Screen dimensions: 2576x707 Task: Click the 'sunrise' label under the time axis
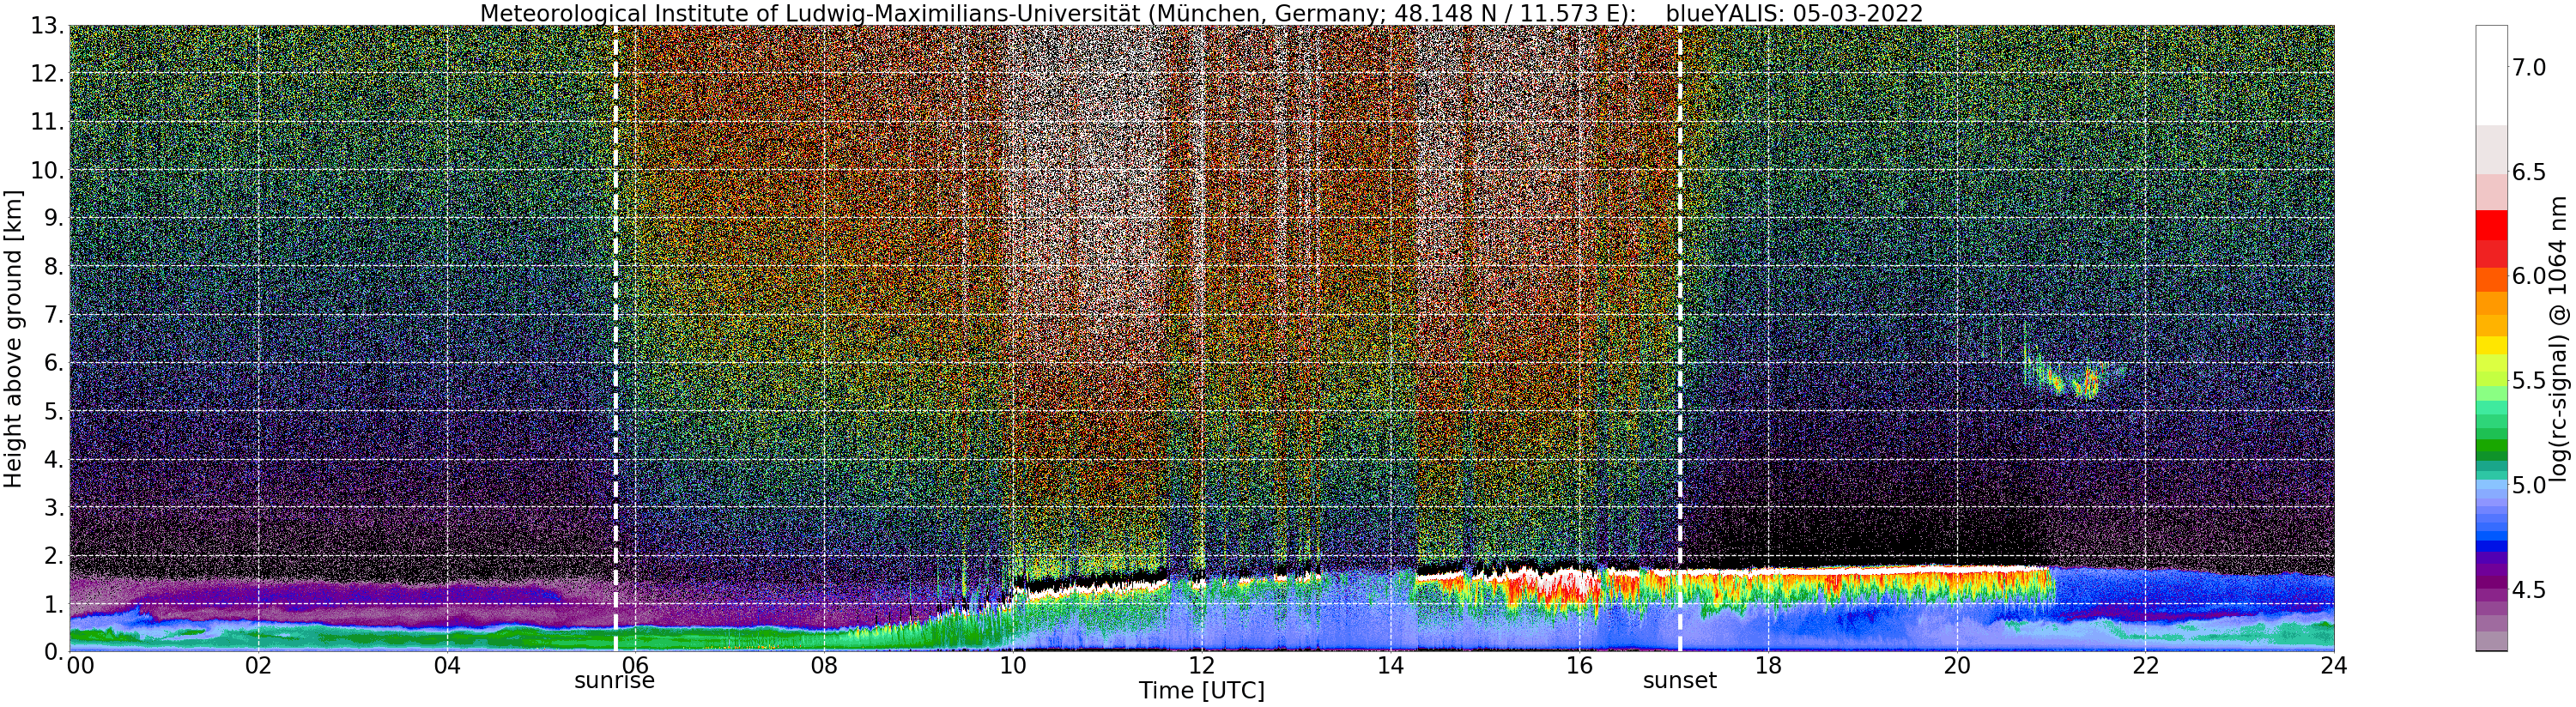click(x=614, y=681)
